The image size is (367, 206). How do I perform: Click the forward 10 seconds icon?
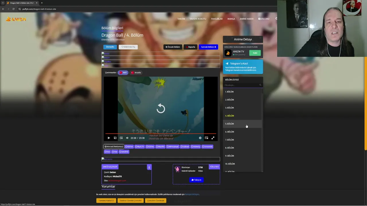(x=121, y=138)
